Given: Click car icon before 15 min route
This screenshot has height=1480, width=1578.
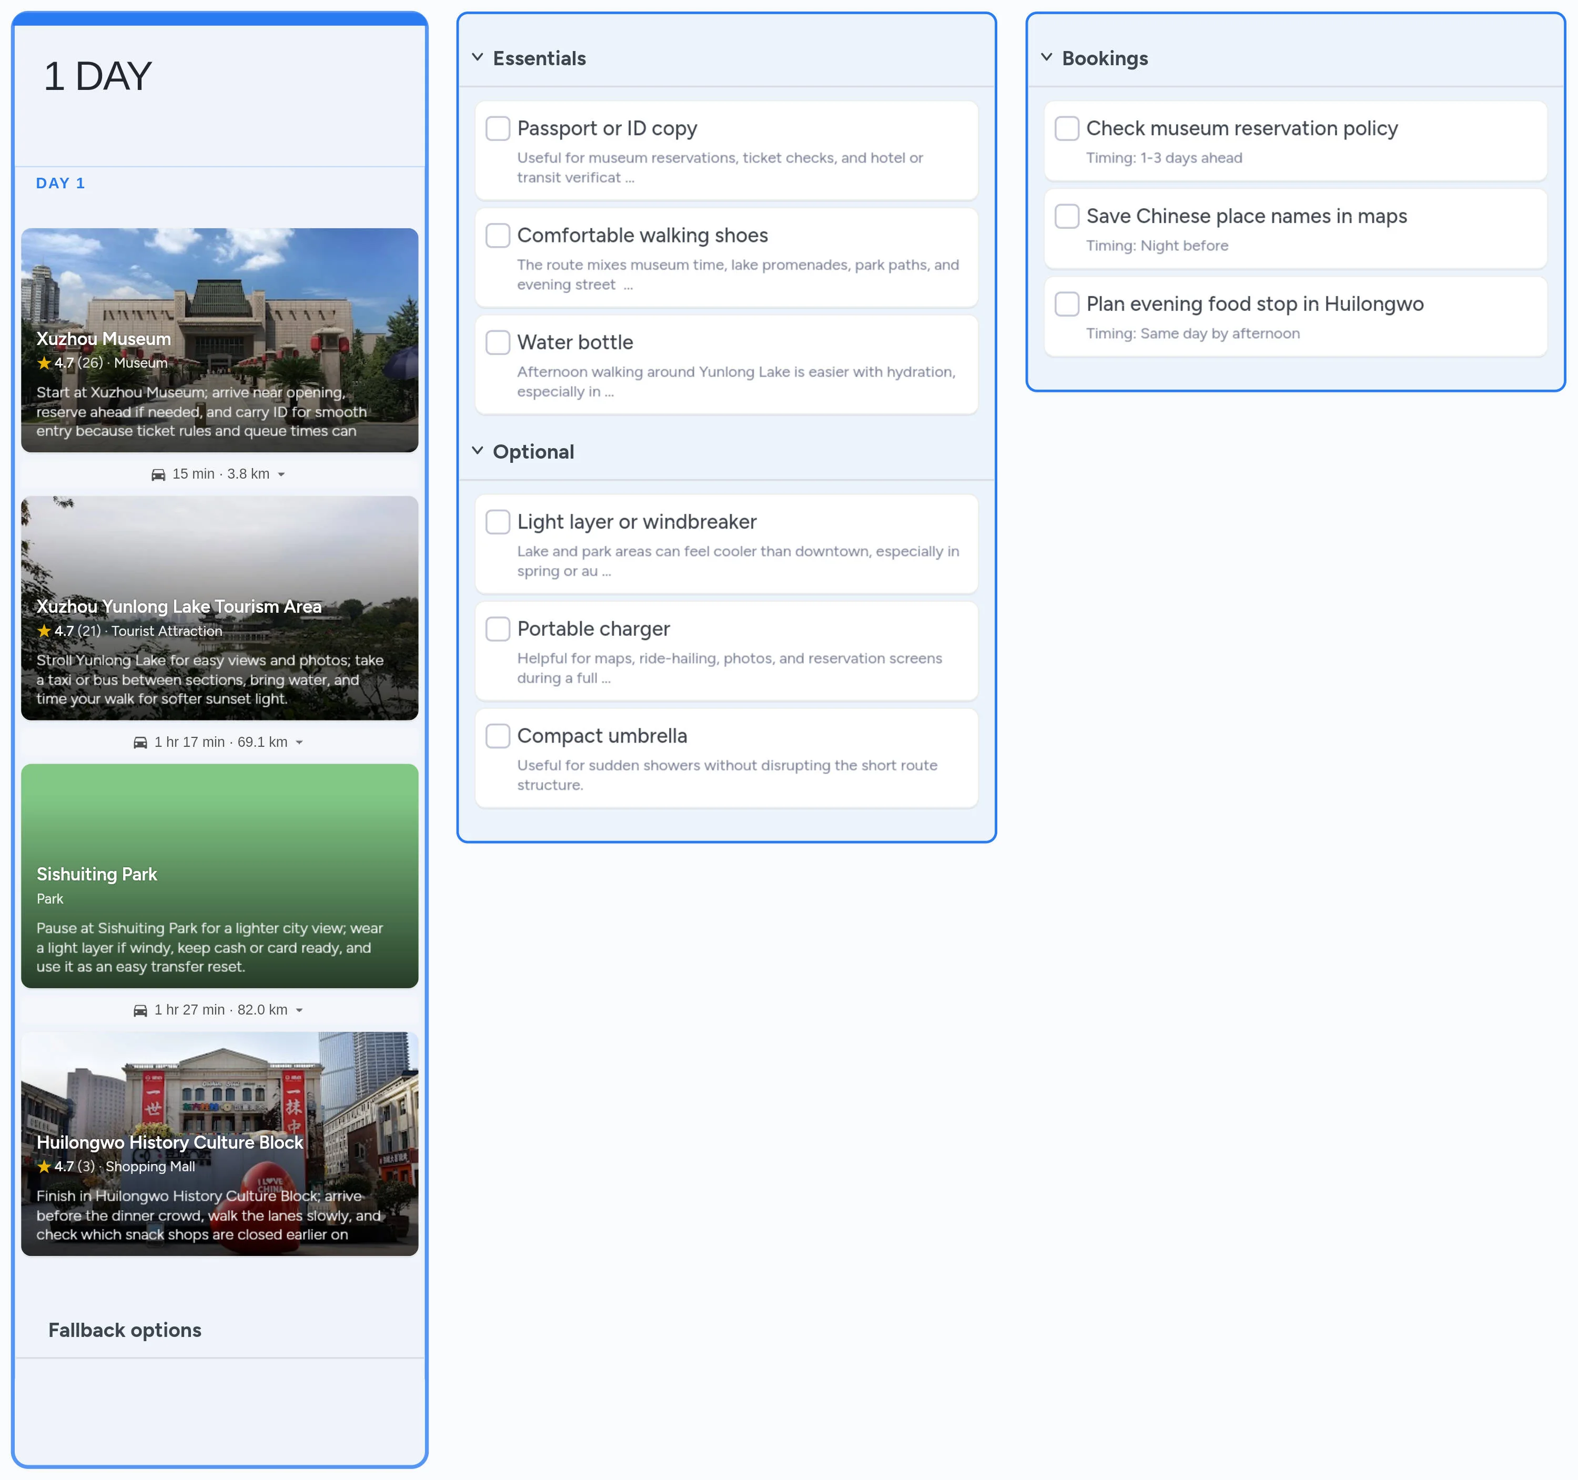Looking at the screenshot, I should tap(158, 474).
